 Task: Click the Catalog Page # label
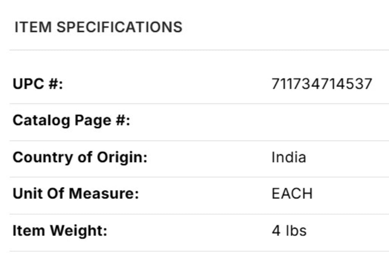[71, 121]
